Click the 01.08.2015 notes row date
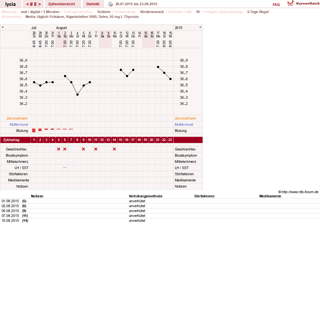The image size is (320, 313). pos(10,201)
